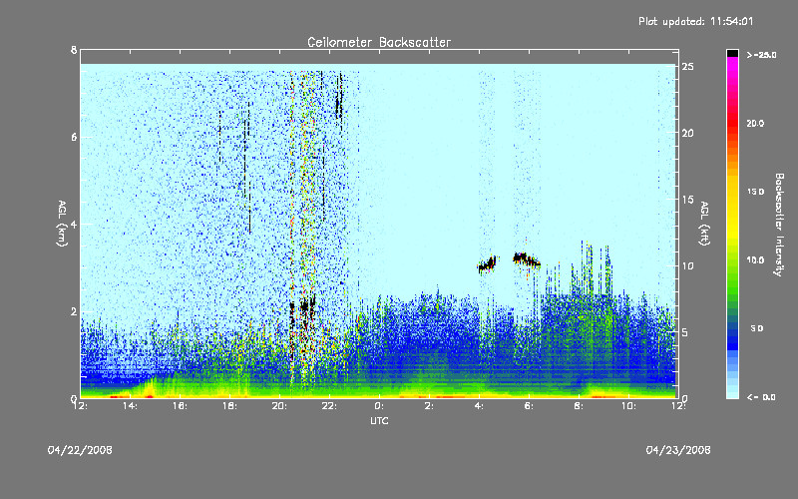Viewport: 798px width, 499px height.
Task: Click the 4: tick label on the time axis
Action: pyautogui.click(x=479, y=406)
